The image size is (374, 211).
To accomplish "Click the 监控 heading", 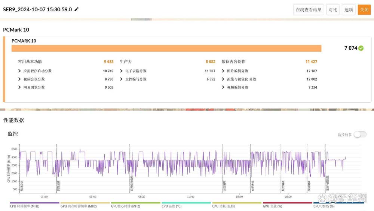I will [x=13, y=134].
